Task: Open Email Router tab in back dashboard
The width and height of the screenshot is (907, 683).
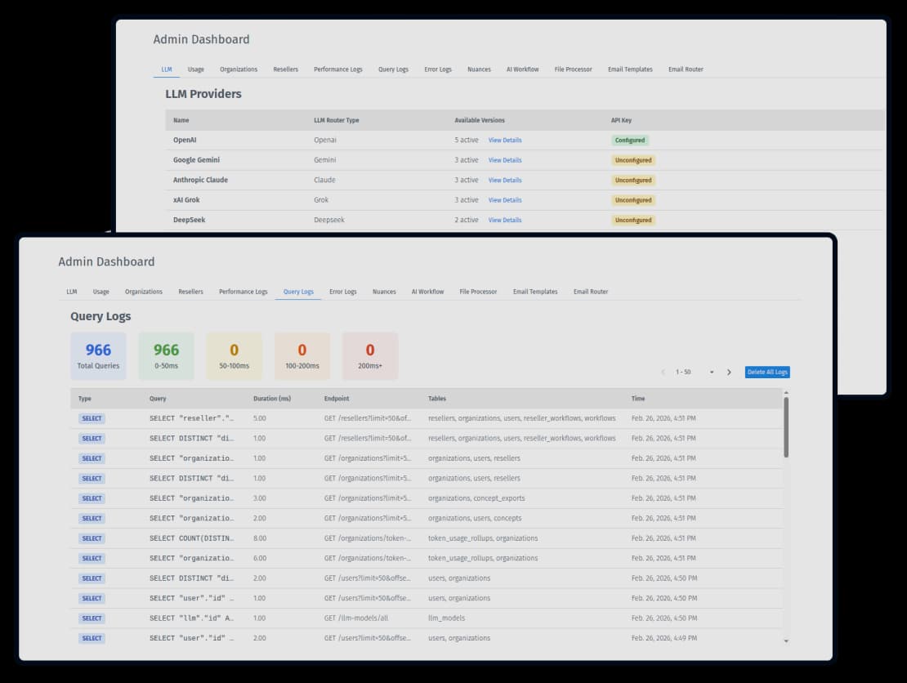Action: click(686, 69)
